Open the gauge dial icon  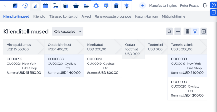pos(25,6)
